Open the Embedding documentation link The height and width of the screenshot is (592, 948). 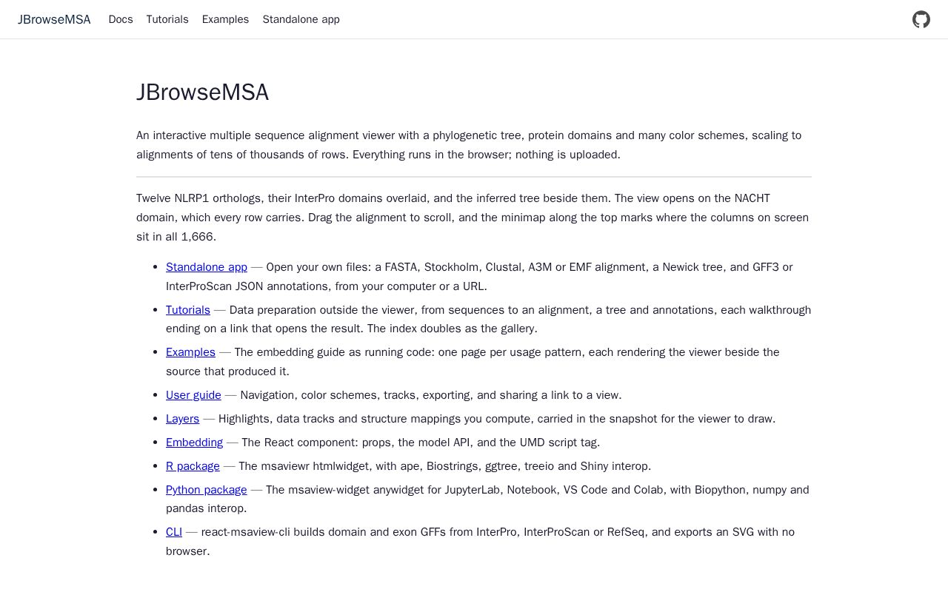pyautogui.click(x=194, y=443)
